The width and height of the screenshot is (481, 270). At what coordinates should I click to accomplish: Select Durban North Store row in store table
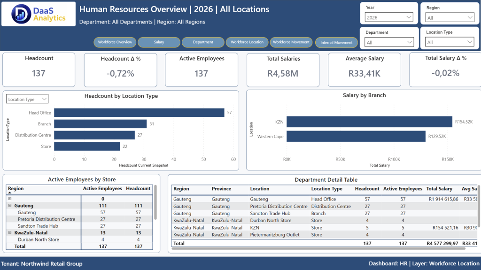pyautogui.click(x=79, y=239)
